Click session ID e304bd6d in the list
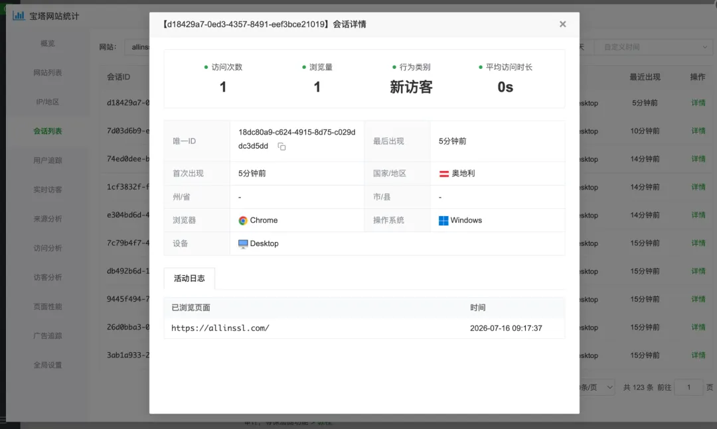The width and height of the screenshot is (717, 429). coord(128,215)
